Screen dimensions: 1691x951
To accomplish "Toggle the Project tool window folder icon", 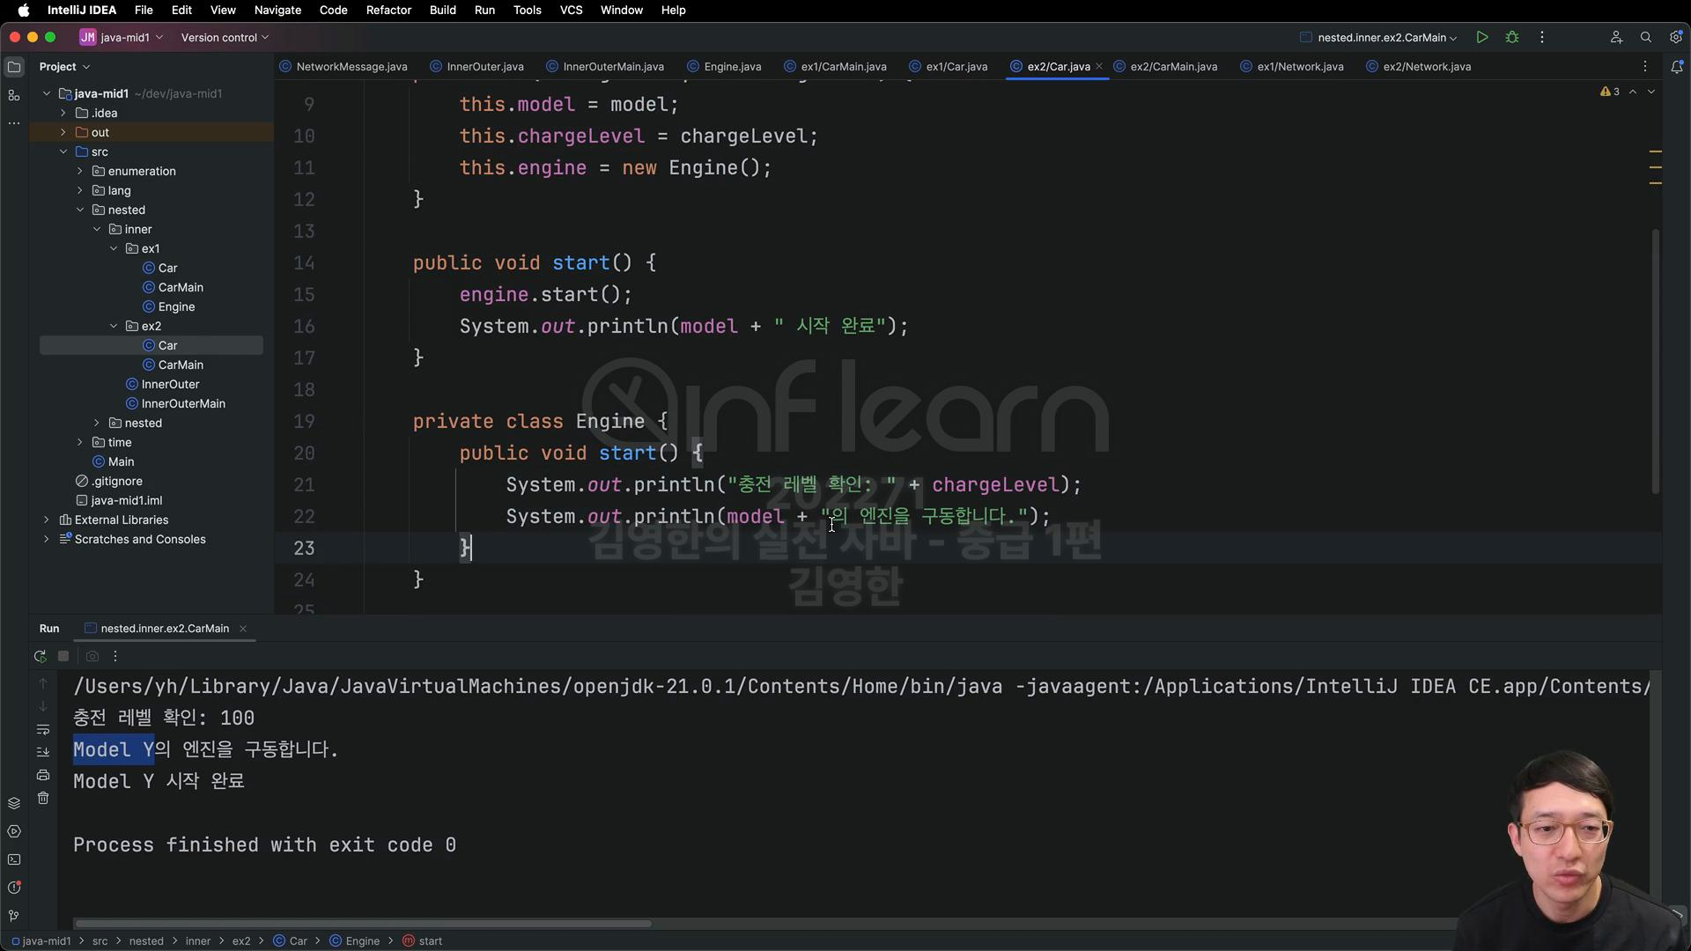I will pos(14,67).
